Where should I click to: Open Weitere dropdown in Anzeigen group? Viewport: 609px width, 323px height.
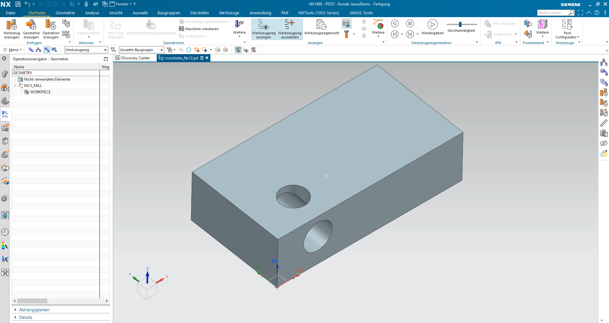pyautogui.click(x=378, y=29)
